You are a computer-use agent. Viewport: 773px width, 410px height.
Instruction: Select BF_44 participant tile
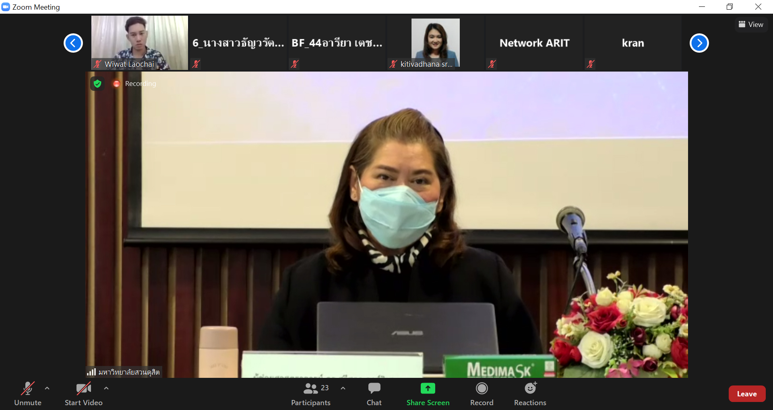(x=337, y=43)
